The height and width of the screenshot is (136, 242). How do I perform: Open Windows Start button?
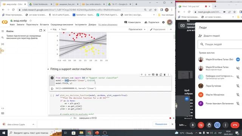[x=3, y=133]
